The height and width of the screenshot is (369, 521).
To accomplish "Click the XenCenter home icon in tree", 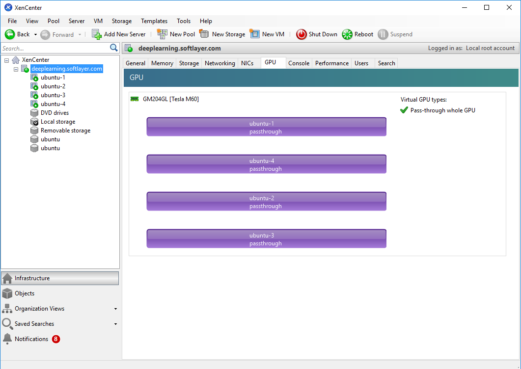I will point(16,60).
